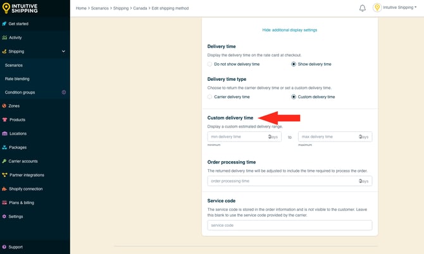This screenshot has height=254, width=424.
Task: Click the Packages boxes icon
Action: coord(4,147)
